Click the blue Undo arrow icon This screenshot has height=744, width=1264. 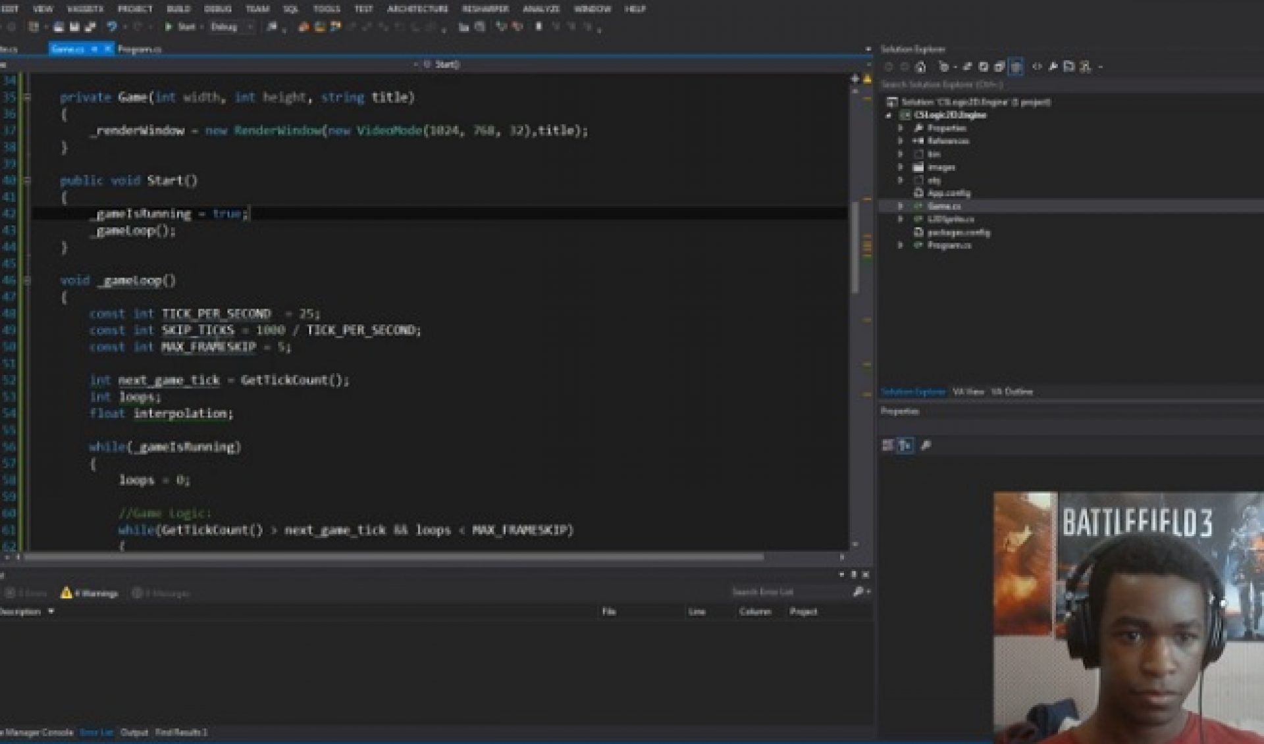[x=111, y=27]
